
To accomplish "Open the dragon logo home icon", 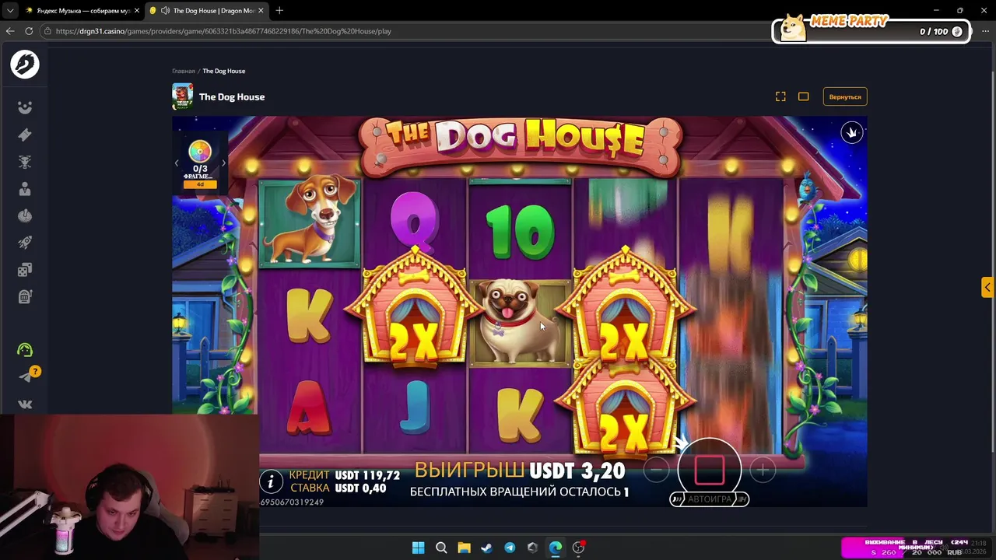I will (x=25, y=64).
